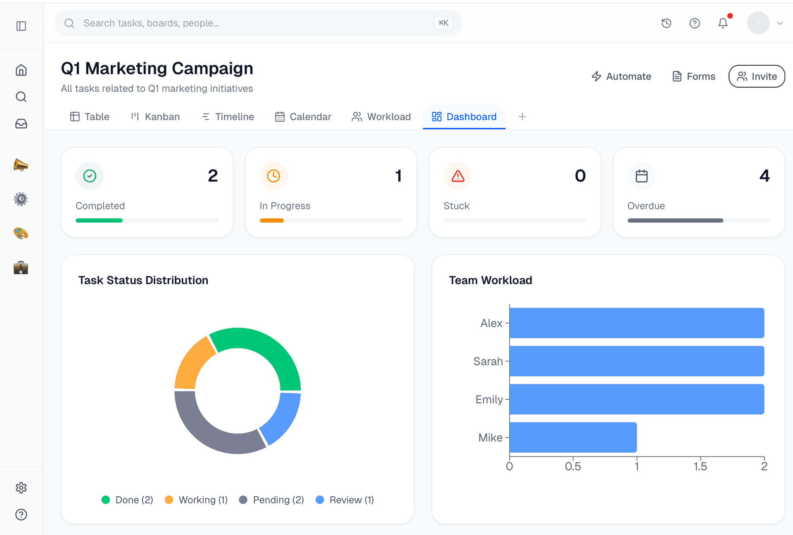Image resolution: width=793 pixels, height=535 pixels.
Task: Click the Invite button
Action: 757,76
